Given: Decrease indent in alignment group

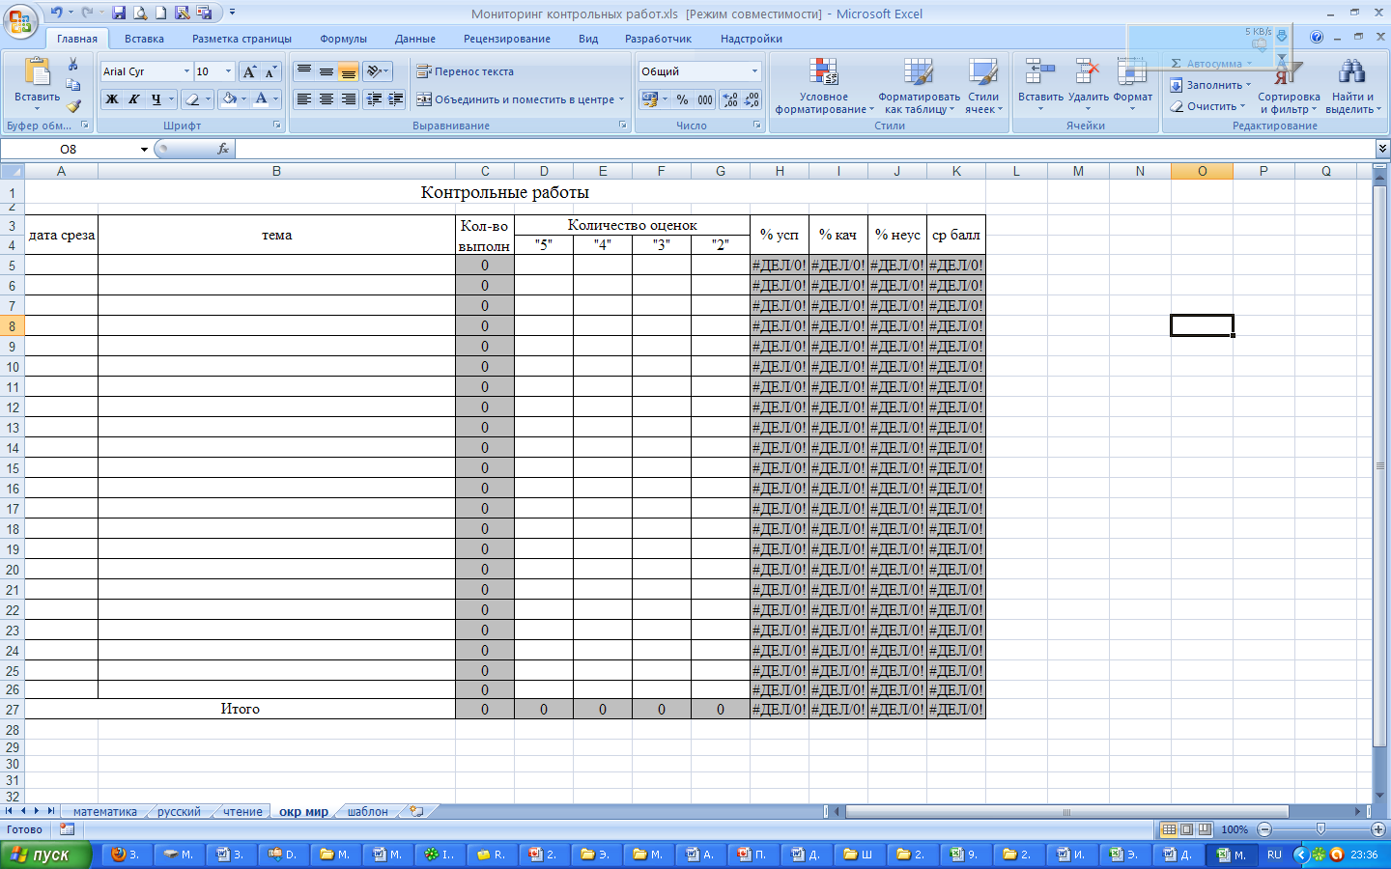Looking at the screenshot, I should [374, 98].
